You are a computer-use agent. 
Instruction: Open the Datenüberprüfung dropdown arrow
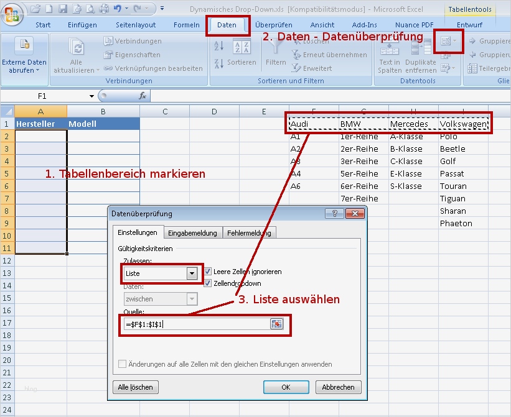click(455, 41)
